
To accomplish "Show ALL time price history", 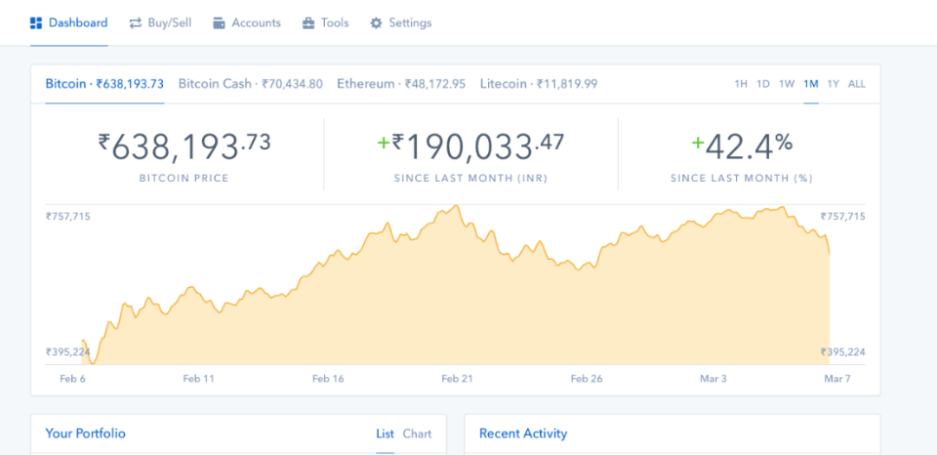I will (856, 84).
